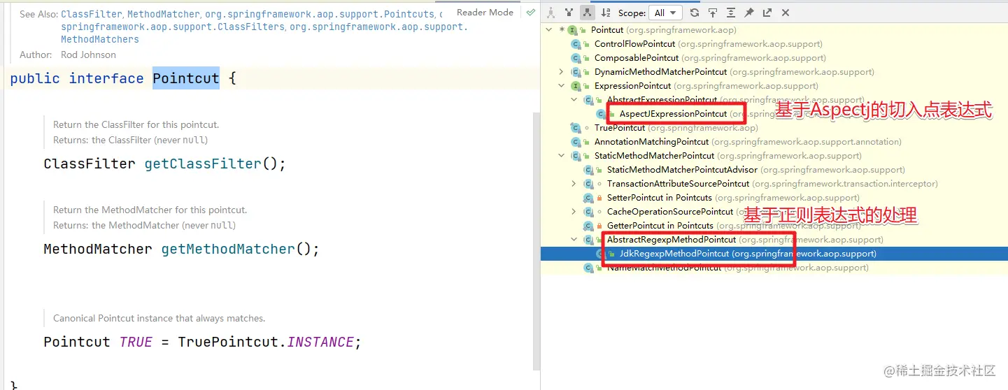Select CacheOperationSourcePointcut row
Screen dimensions: 1008x390
pos(774,212)
